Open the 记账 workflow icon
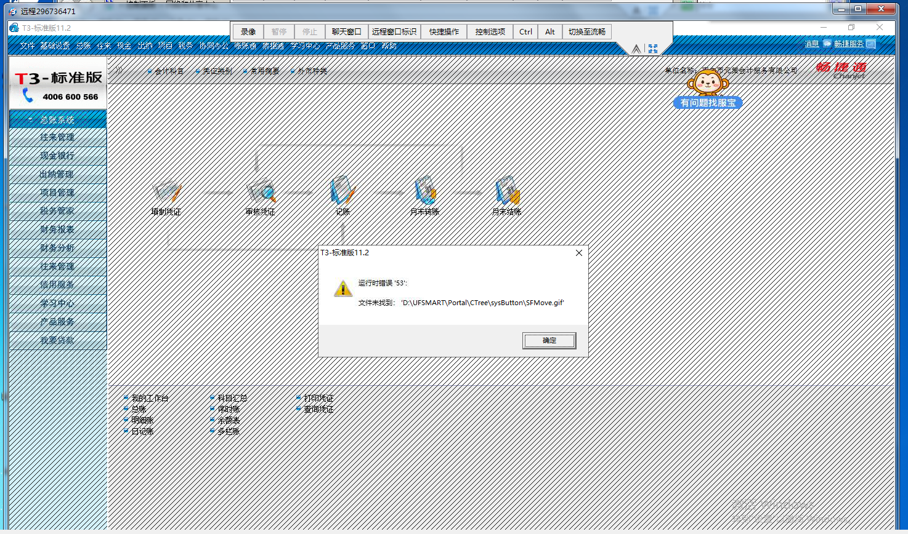This screenshot has height=534, width=908. pyautogui.click(x=343, y=191)
